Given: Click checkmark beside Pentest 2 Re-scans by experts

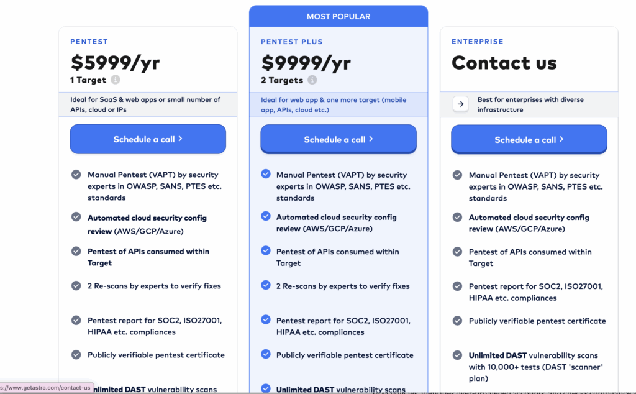Looking at the screenshot, I should [76, 285].
